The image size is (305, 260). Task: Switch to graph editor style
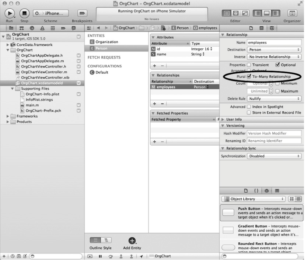pos(106,240)
